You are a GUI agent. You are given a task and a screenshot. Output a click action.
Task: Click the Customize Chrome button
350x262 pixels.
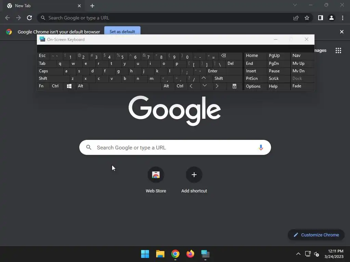(x=316, y=235)
